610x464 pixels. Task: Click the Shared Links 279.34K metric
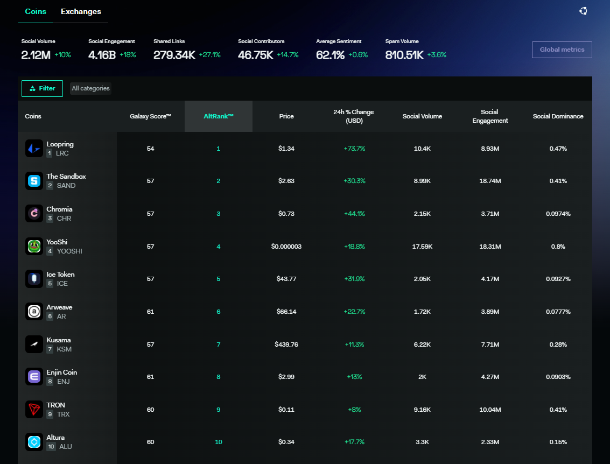point(187,50)
